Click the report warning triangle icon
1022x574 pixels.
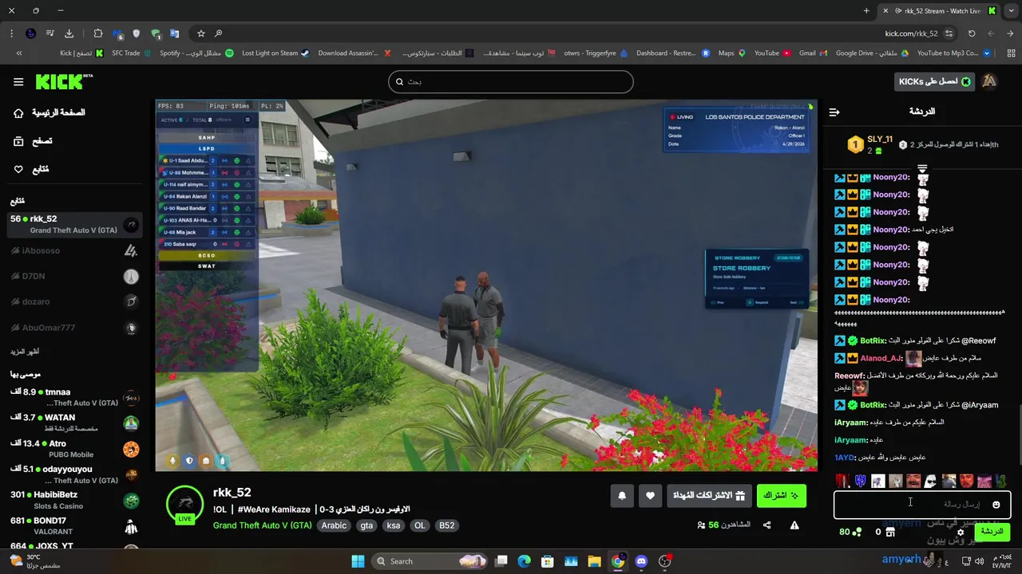pos(794,525)
